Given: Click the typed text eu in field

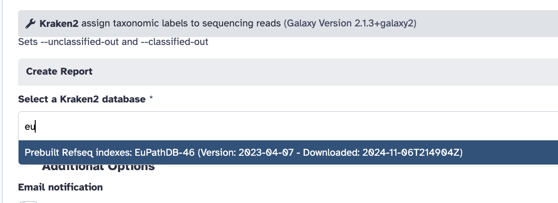Looking at the screenshot, I should pos(30,126).
